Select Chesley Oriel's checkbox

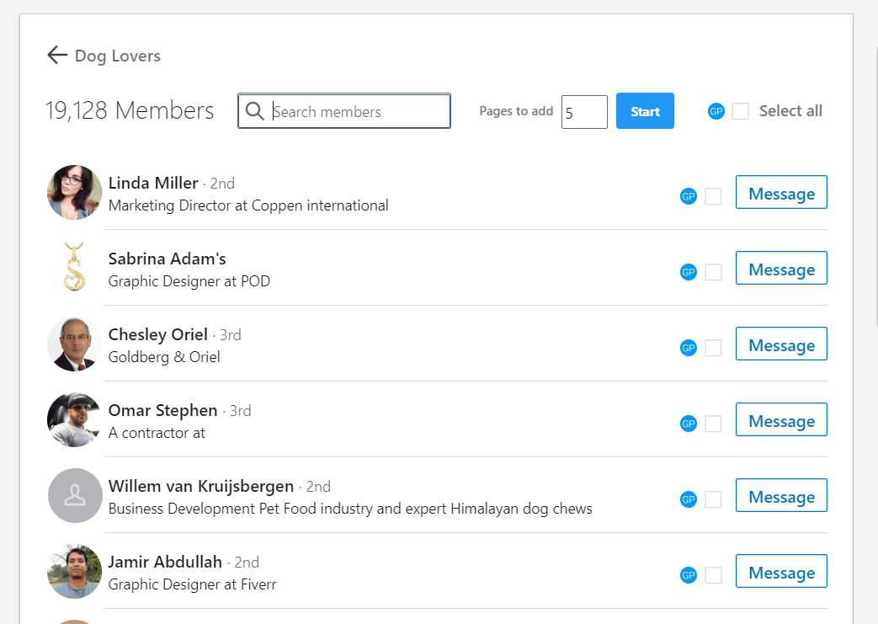[713, 348]
